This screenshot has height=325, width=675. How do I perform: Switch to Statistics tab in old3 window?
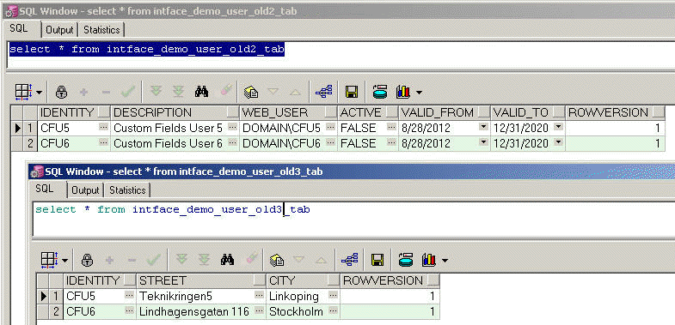[127, 190]
